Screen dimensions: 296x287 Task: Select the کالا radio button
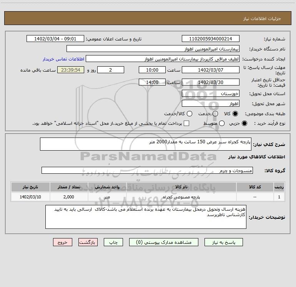click(235, 114)
